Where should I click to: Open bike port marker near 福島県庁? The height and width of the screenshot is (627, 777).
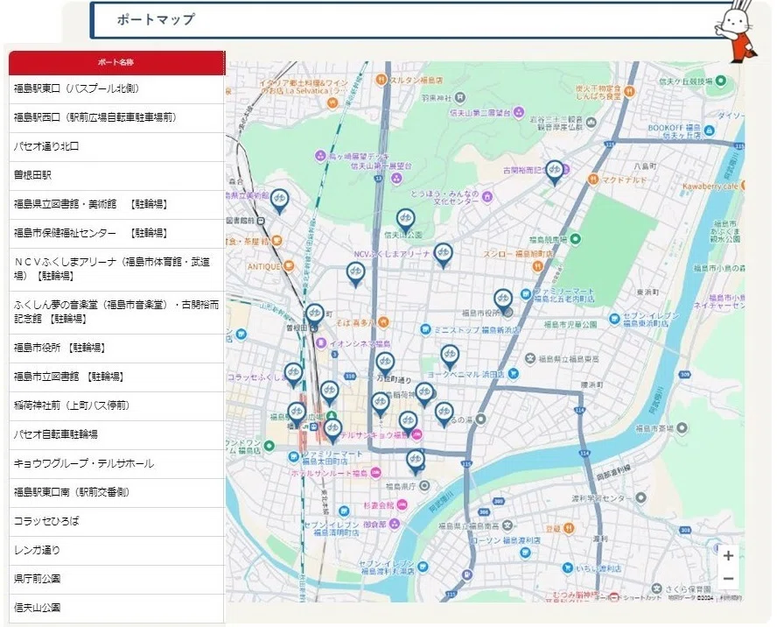(416, 461)
